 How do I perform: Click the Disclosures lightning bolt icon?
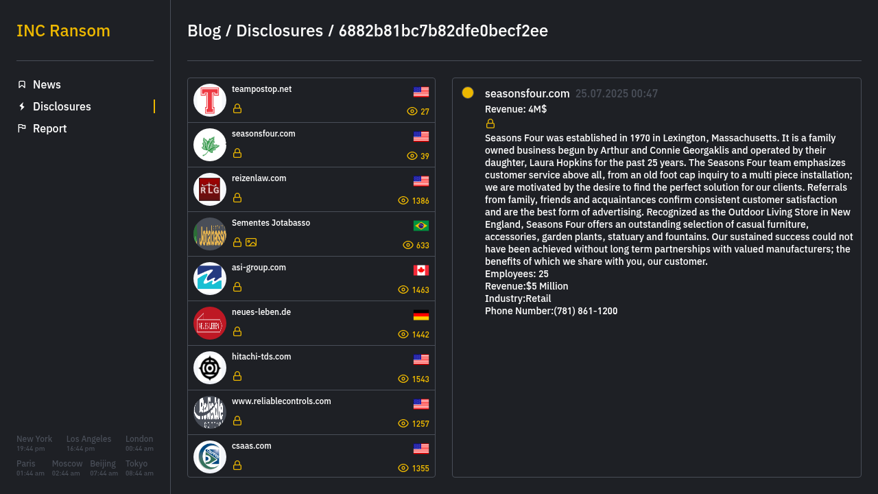tap(22, 106)
